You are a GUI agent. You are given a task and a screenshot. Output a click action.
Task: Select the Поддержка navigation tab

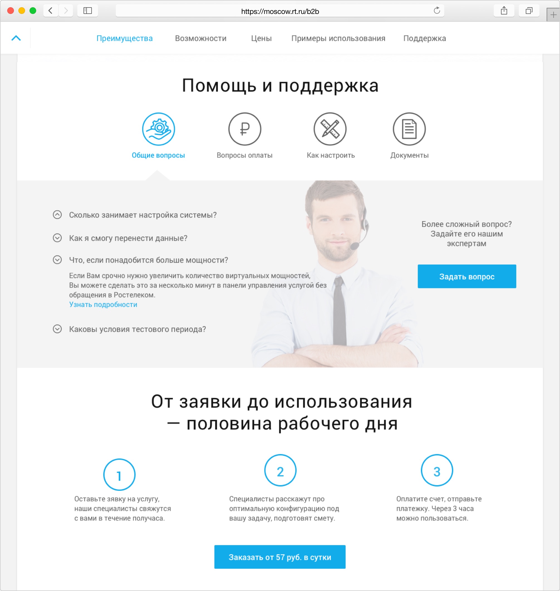tap(424, 38)
